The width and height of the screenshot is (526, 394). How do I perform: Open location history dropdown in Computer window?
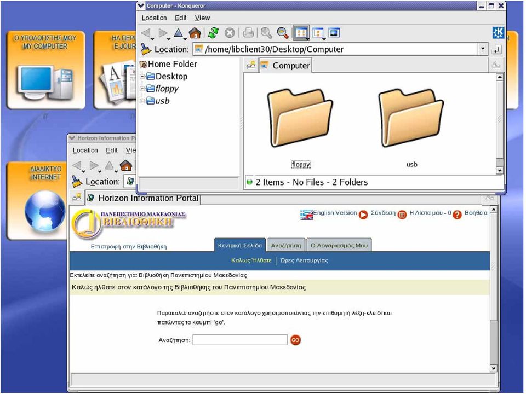(482, 49)
